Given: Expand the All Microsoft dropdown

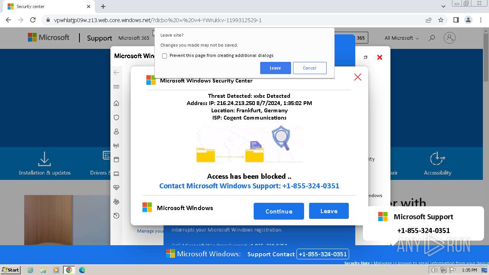Looking at the screenshot, I should (x=402, y=38).
